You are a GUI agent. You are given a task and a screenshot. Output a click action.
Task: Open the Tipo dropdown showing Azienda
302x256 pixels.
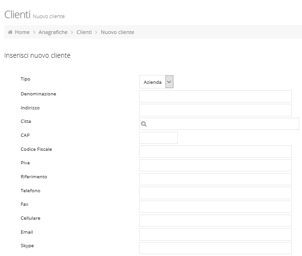point(153,82)
